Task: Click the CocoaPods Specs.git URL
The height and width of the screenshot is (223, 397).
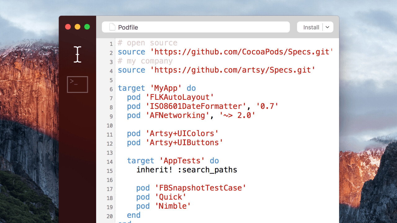Action: point(241,52)
